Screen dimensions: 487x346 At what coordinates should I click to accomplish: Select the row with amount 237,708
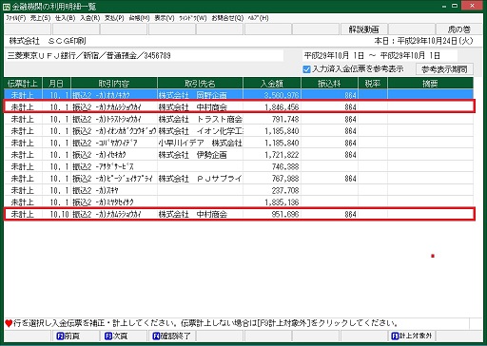pyautogui.click(x=239, y=190)
